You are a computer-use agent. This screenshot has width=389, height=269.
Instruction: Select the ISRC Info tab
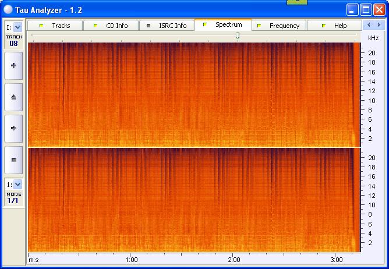(x=167, y=26)
